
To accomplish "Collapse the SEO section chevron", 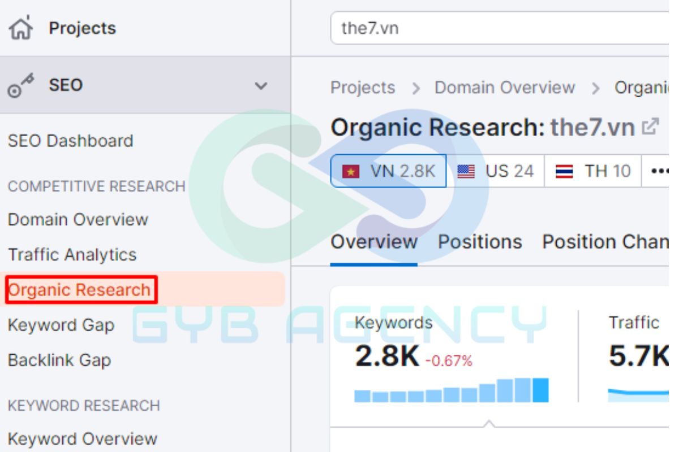I will point(261,86).
